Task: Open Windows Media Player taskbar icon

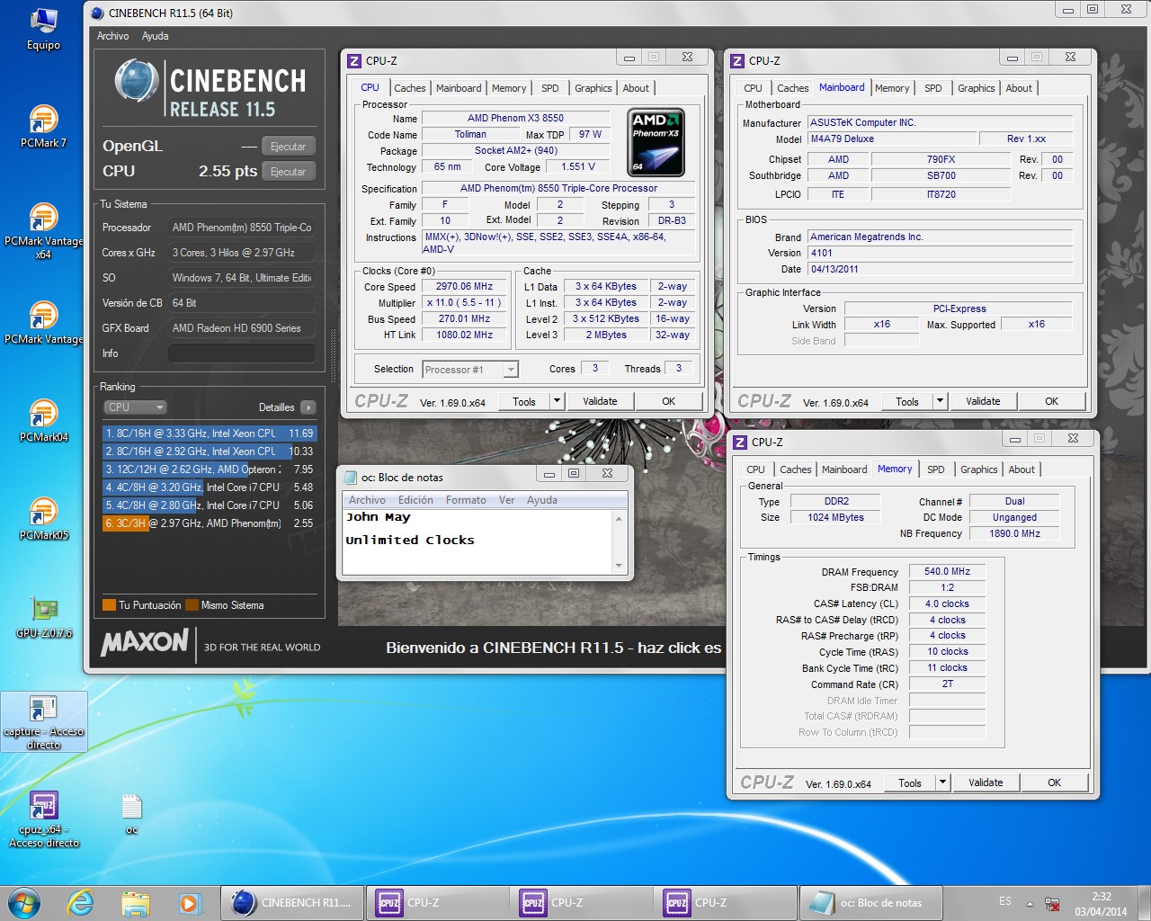Action: pyautogui.click(x=189, y=903)
